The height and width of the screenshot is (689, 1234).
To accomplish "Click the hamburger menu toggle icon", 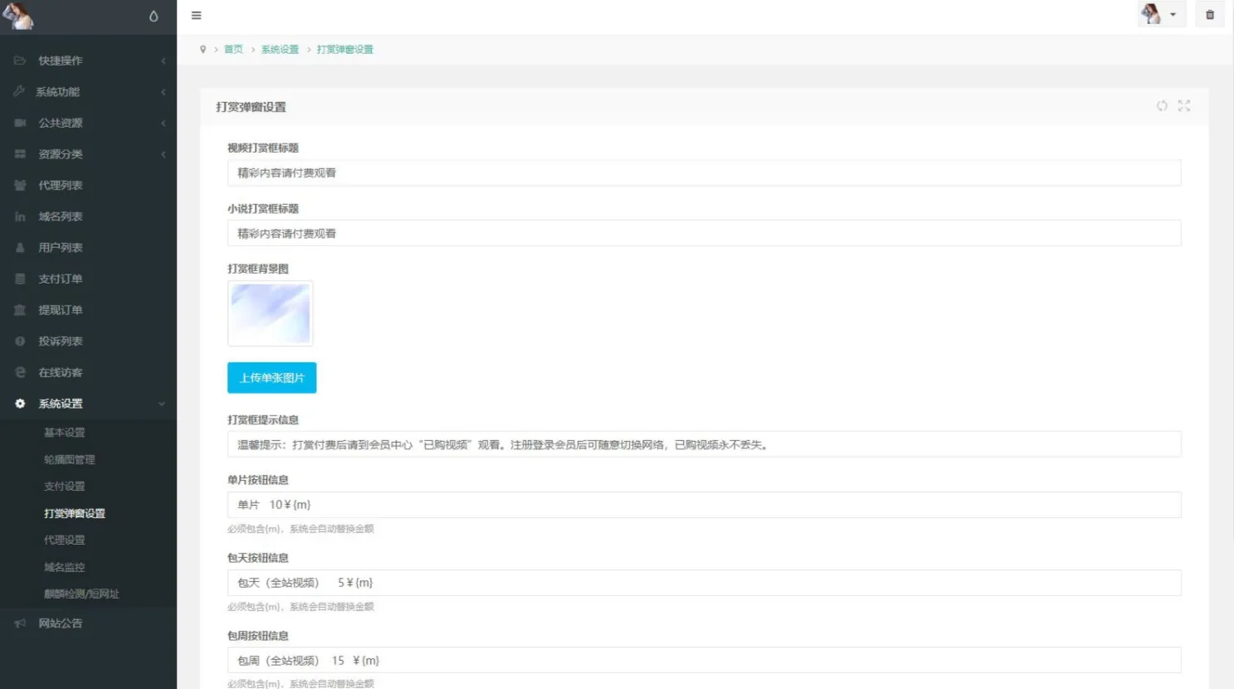I will 196,15.
